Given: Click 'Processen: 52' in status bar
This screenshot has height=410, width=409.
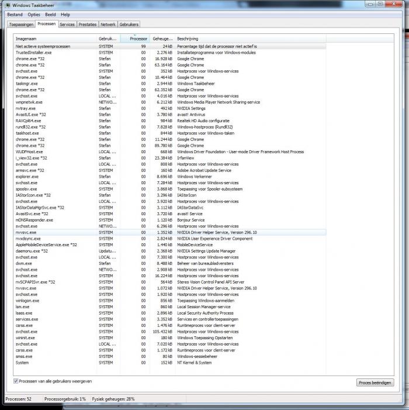Looking at the screenshot, I should tap(18, 399).
